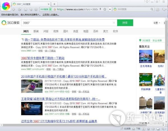Click the 360 browser rainbow logo

point(6,6)
